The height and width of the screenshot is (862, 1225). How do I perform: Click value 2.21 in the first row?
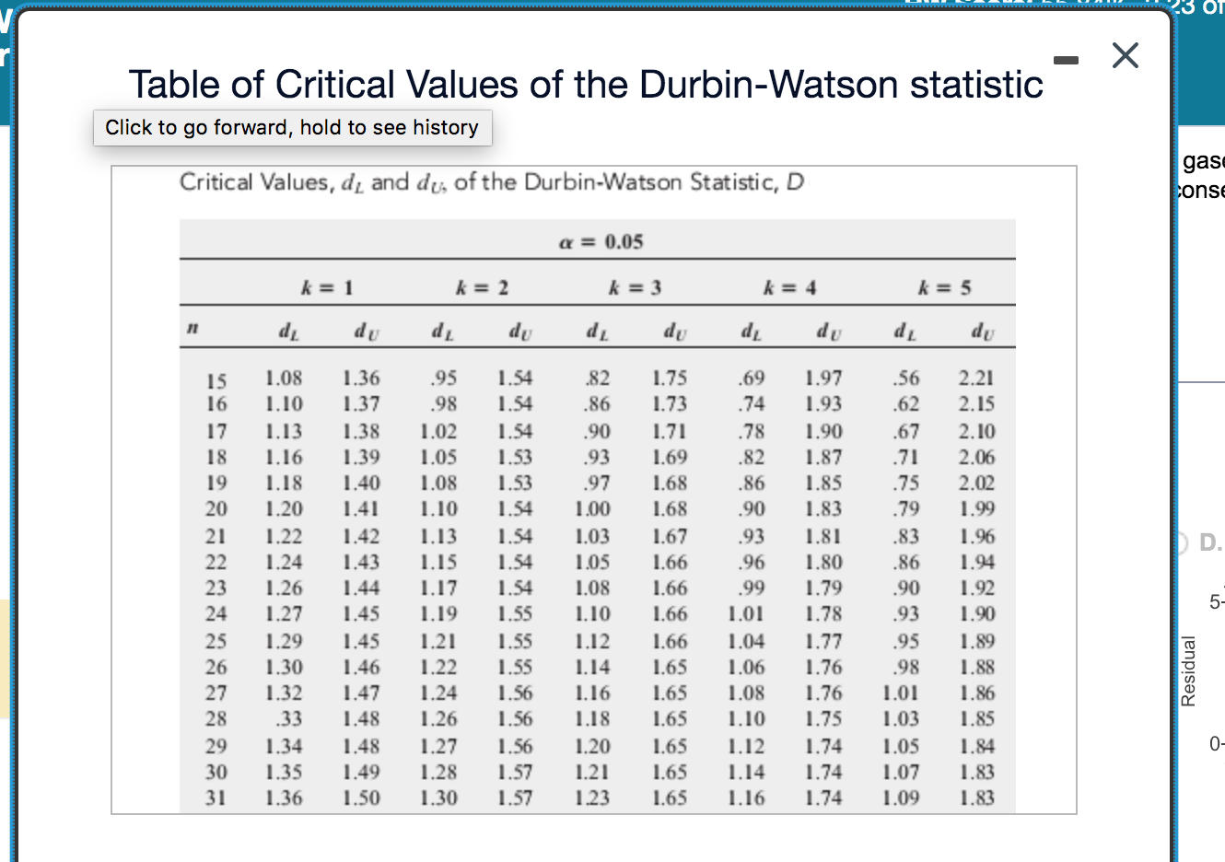click(976, 378)
